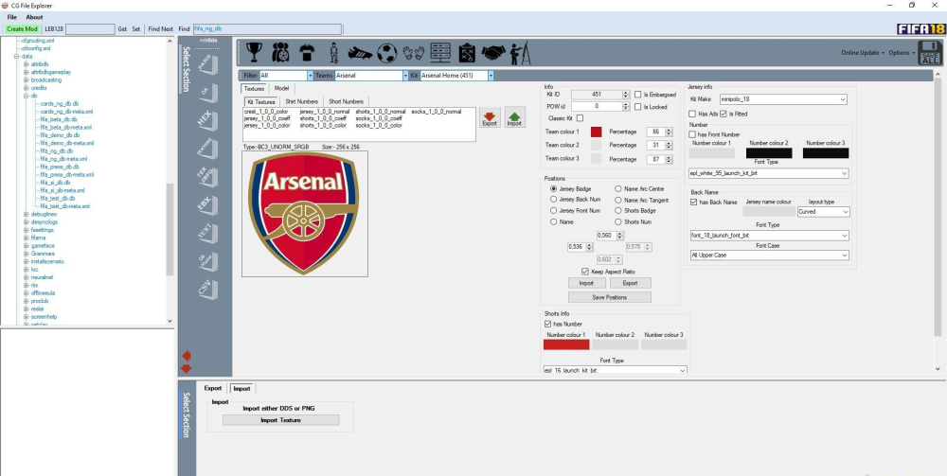This screenshot has width=947, height=476.
Task: Open the player figure editor icon
Action: point(334,53)
